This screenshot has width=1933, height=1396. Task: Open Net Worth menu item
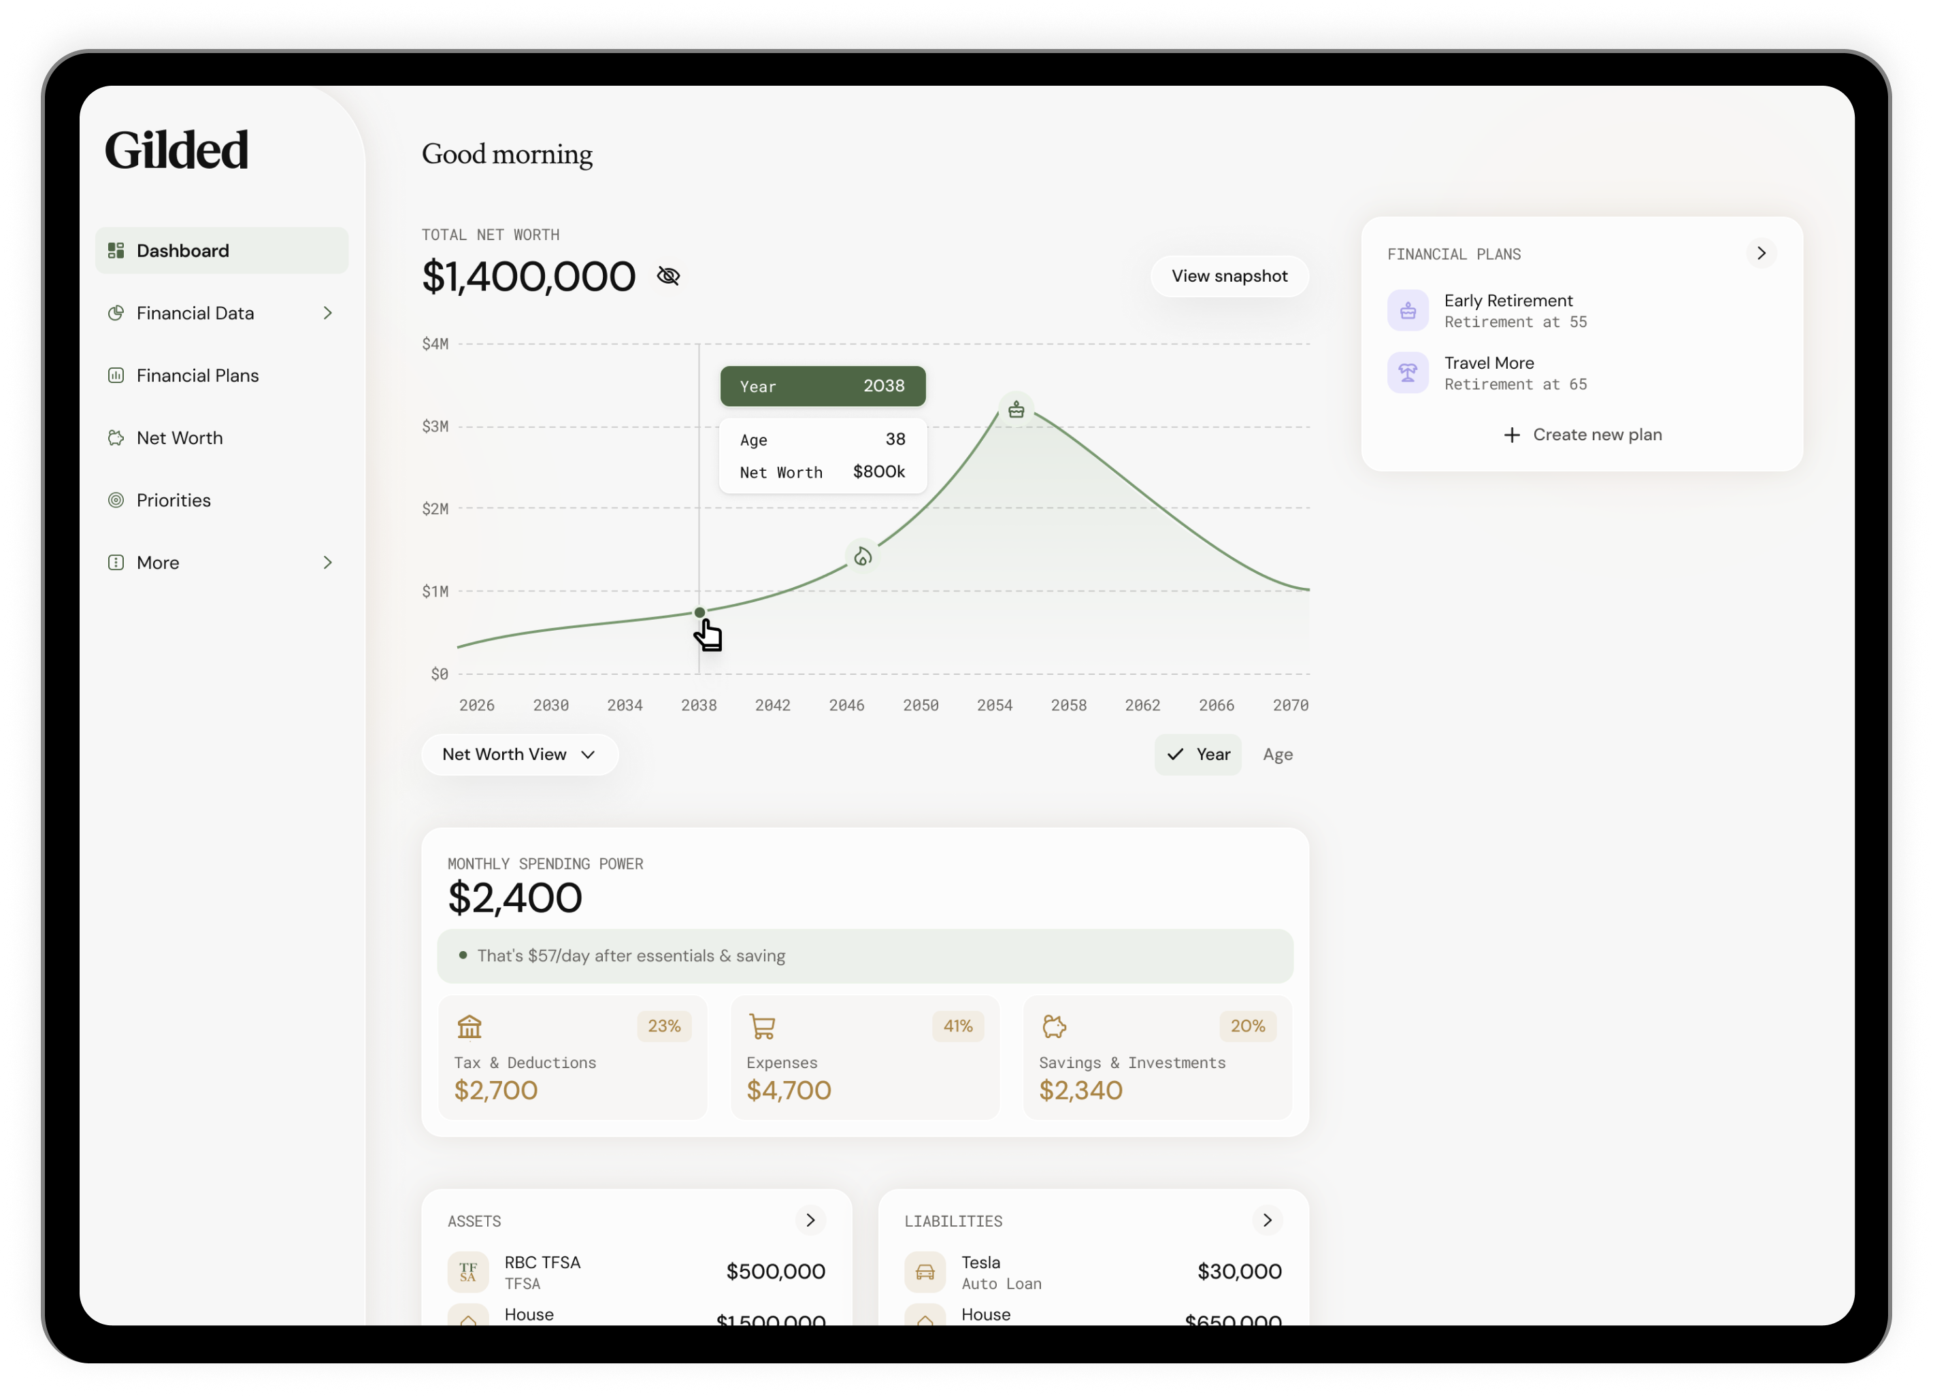point(222,437)
